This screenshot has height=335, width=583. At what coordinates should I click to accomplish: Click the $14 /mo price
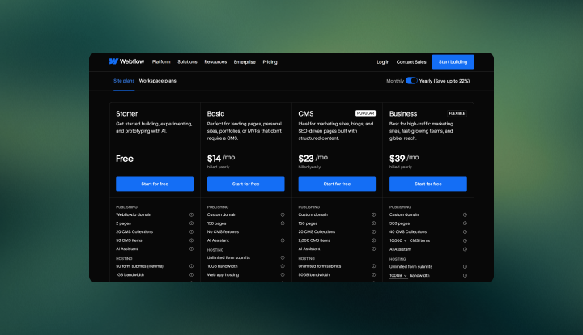221,159
